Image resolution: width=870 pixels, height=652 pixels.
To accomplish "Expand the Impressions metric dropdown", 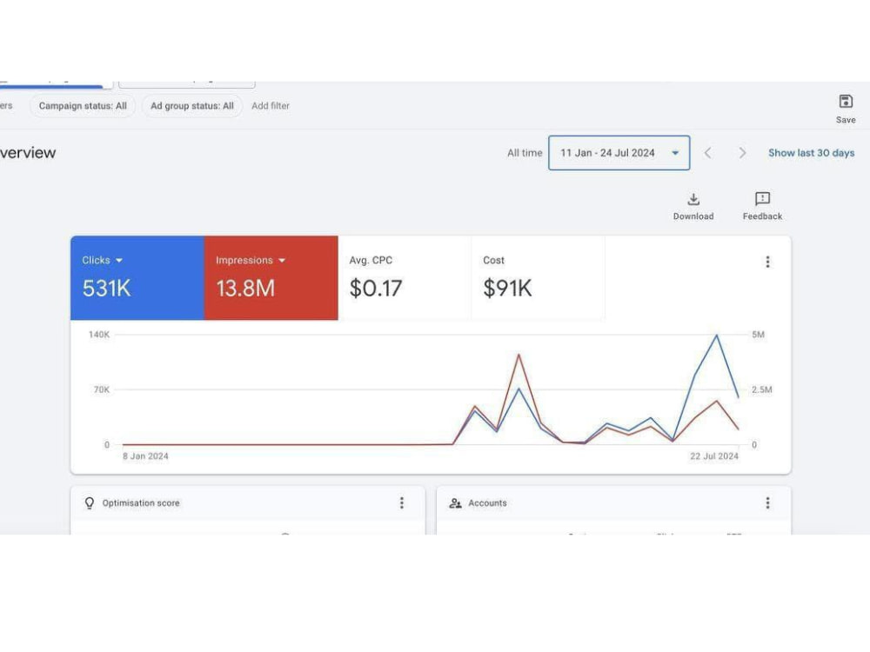I will pyautogui.click(x=281, y=261).
